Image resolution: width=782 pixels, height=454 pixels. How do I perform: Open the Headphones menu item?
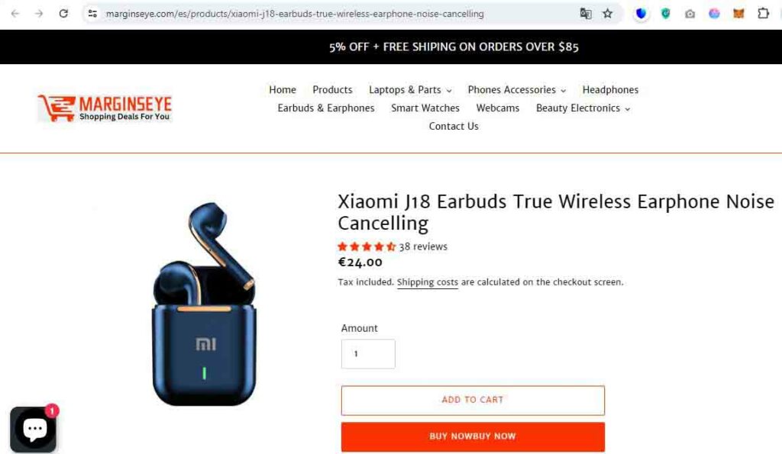(610, 90)
